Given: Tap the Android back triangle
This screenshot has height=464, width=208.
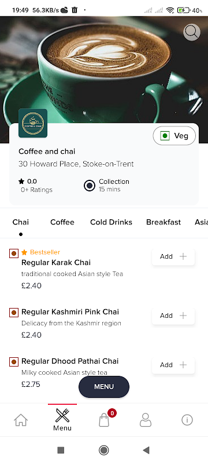Looking at the screenshot, I should [x=146, y=451].
